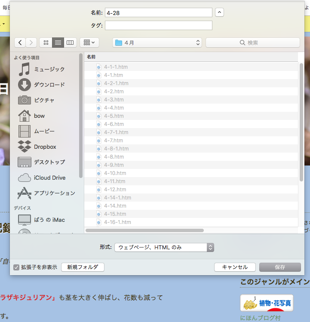This screenshot has height=322, width=310.
Task: Switch to column view
Action: coord(70,43)
